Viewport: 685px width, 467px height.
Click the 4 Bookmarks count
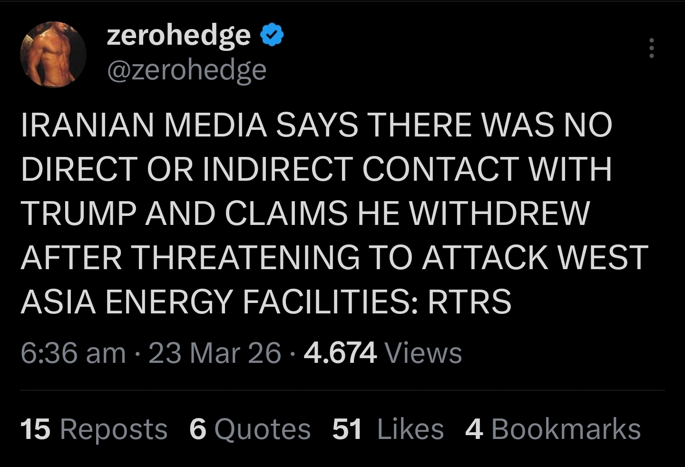(x=553, y=428)
